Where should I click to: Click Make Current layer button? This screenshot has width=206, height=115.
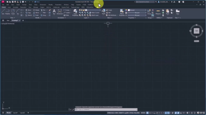(94, 13)
